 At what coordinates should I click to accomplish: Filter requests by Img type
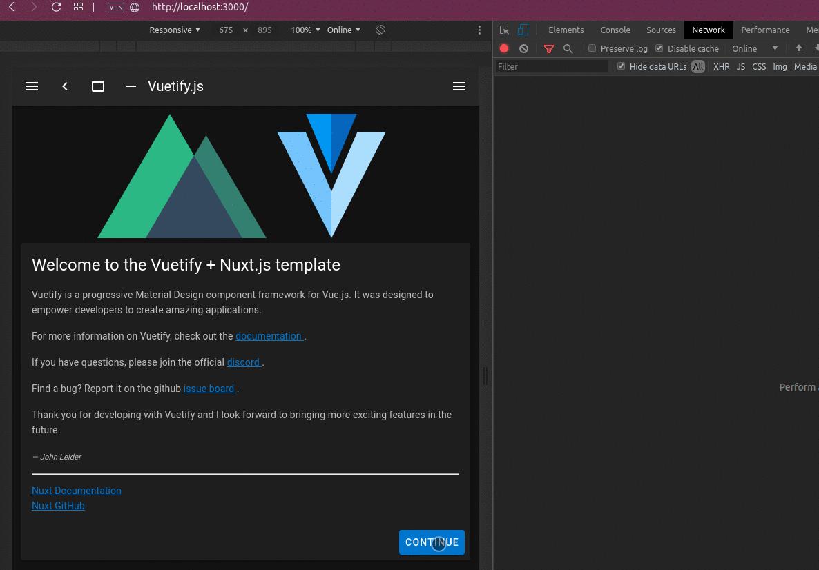tap(780, 66)
